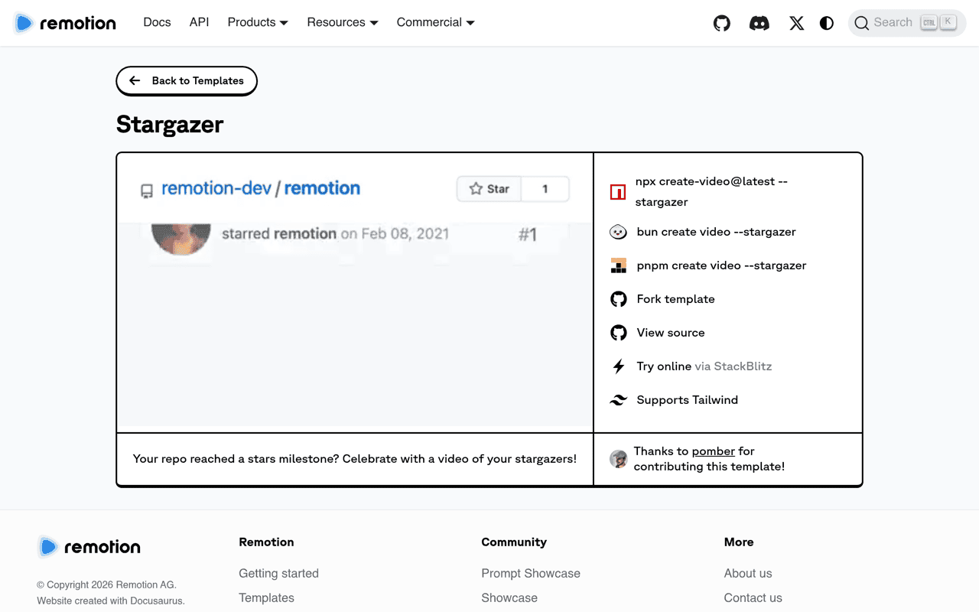979x612 pixels.
Task: Open Templates footer link
Action: point(266,597)
